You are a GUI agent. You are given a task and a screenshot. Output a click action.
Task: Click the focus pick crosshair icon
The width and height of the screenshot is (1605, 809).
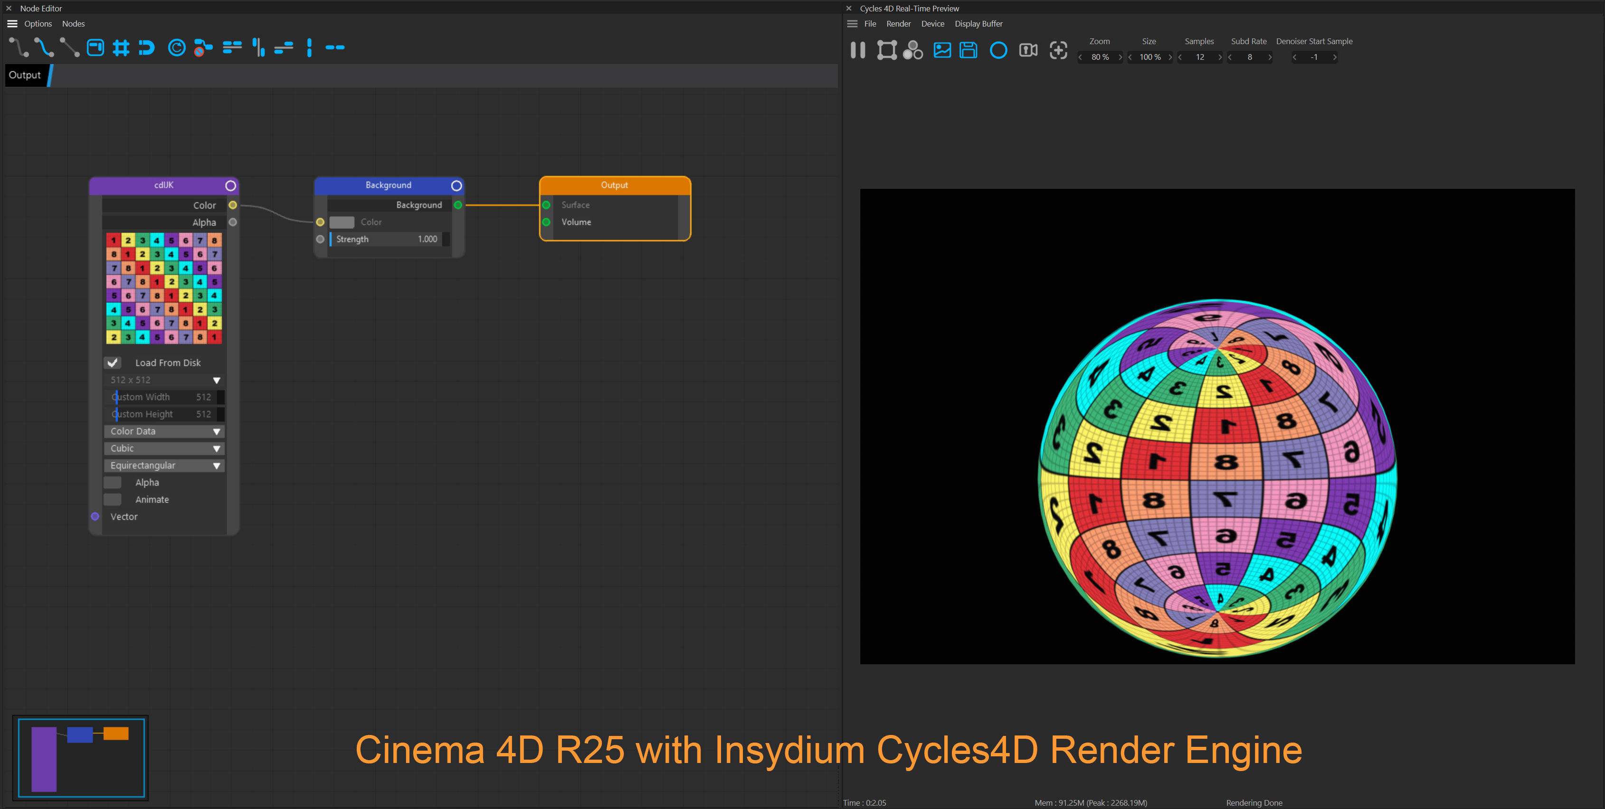pyautogui.click(x=1058, y=50)
